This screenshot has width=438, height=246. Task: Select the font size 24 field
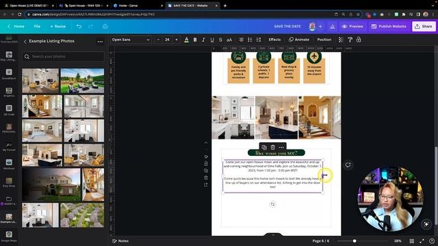[x=167, y=40]
